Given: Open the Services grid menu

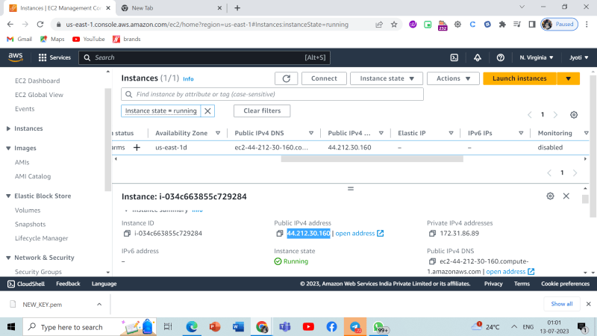Looking at the screenshot, I should pyautogui.click(x=54, y=57).
